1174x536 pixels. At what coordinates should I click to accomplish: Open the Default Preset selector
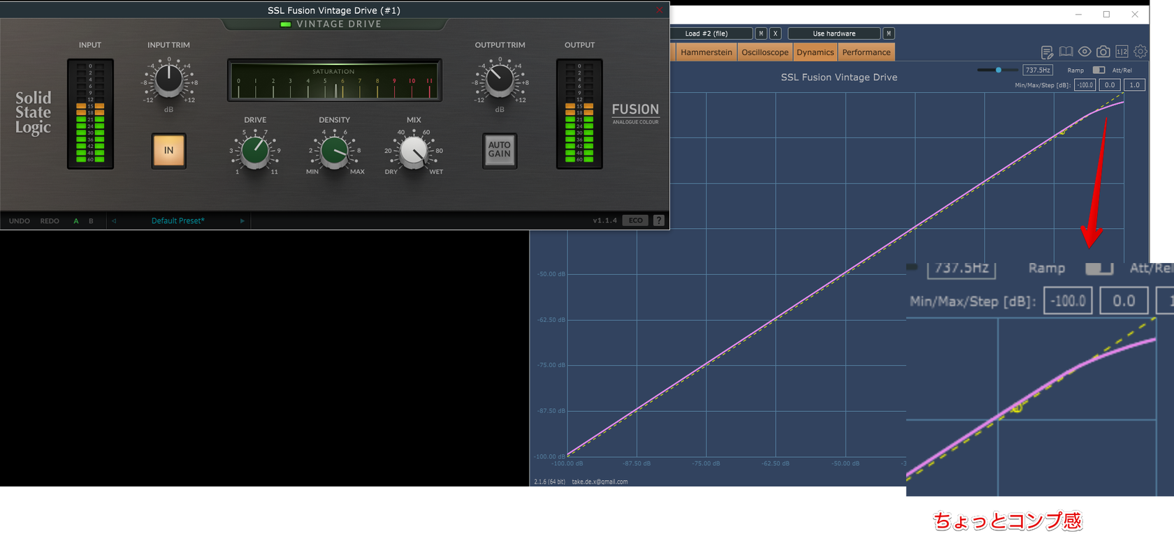pyautogui.click(x=178, y=221)
